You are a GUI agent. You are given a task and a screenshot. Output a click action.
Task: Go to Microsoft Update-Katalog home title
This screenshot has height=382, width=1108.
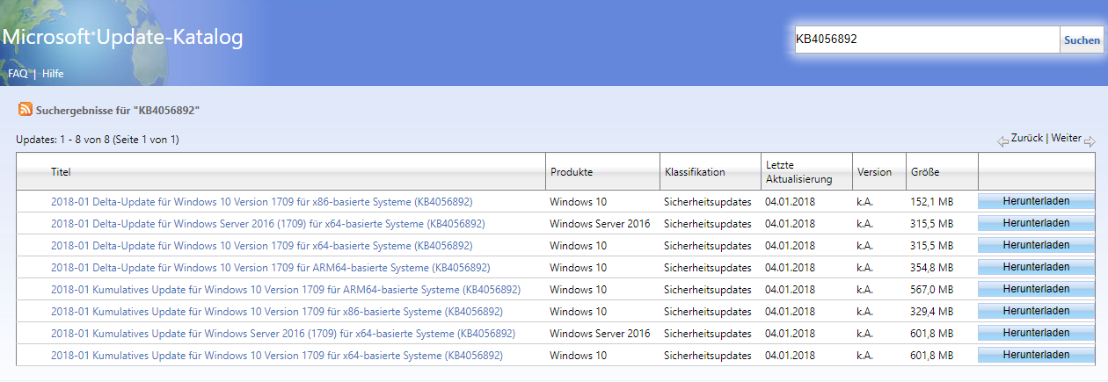(x=122, y=37)
